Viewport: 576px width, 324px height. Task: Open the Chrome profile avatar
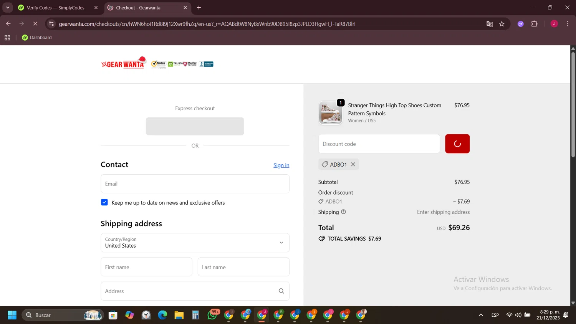[554, 24]
